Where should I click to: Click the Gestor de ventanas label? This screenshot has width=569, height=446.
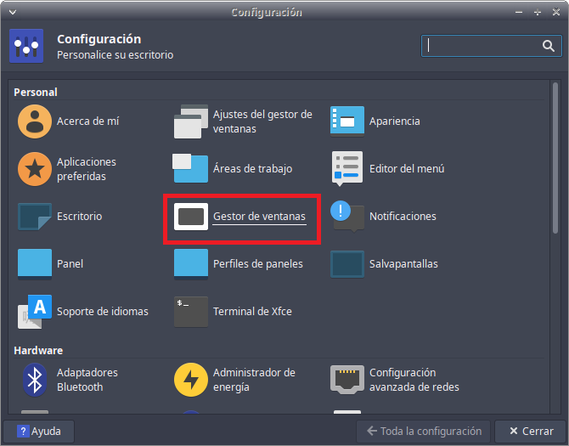pyautogui.click(x=259, y=217)
